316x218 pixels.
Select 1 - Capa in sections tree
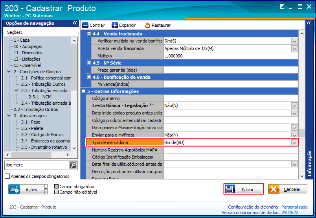[22, 40]
